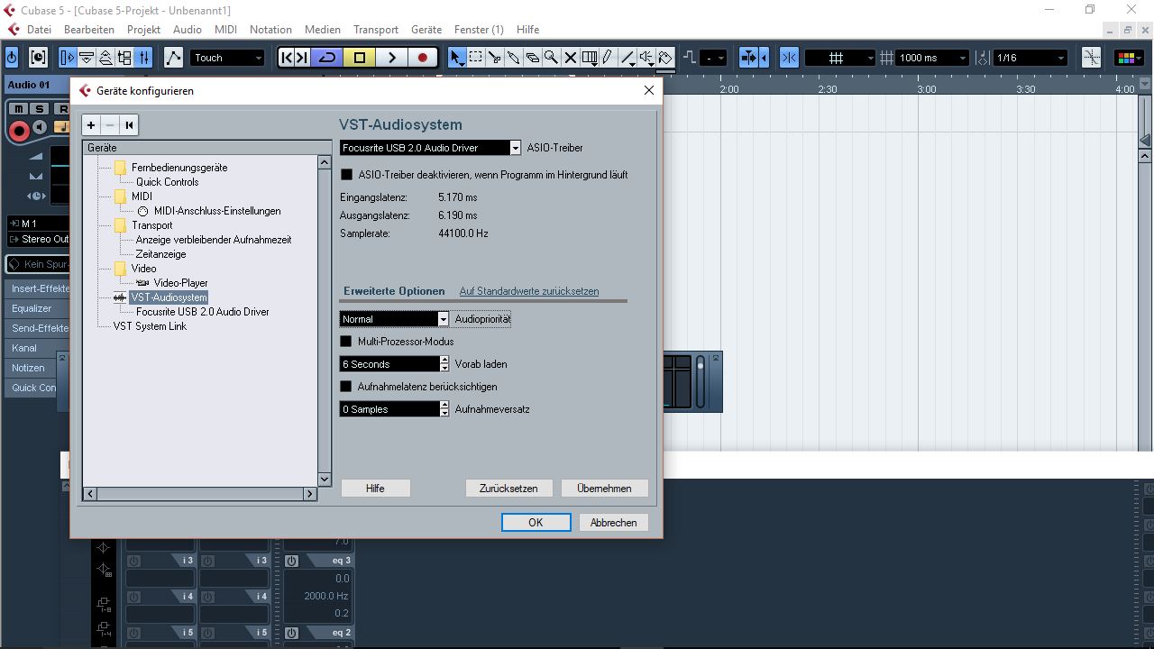
Task: Toggle monitor speaker button on Audio 01
Action: [39, 129]
